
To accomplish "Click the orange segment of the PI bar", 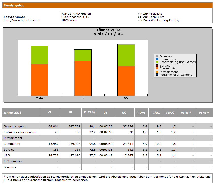I will tap(83, 78).
